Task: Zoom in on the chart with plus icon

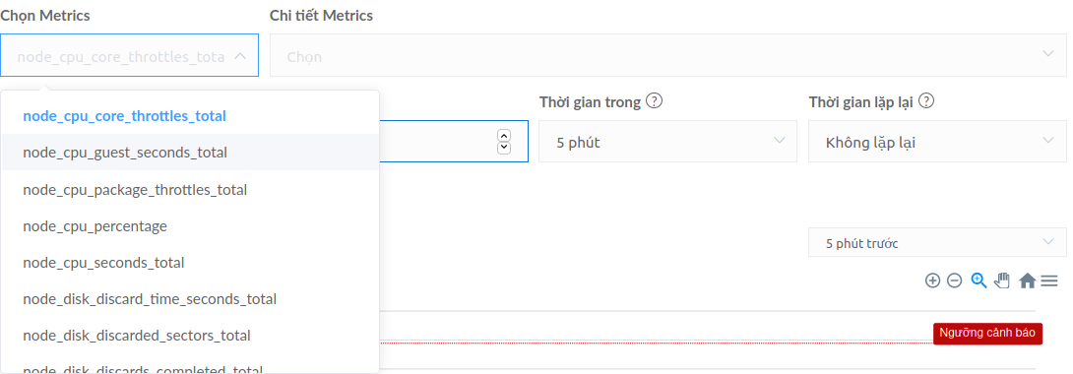Action: tap(932, 280)
